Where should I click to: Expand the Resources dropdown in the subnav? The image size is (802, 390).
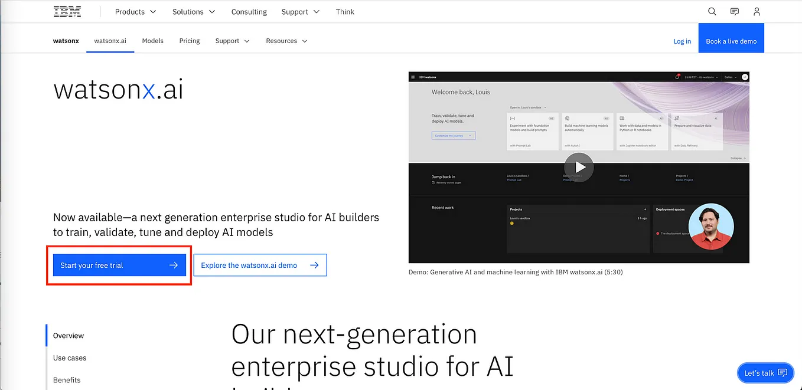click(x=286, y=41)
